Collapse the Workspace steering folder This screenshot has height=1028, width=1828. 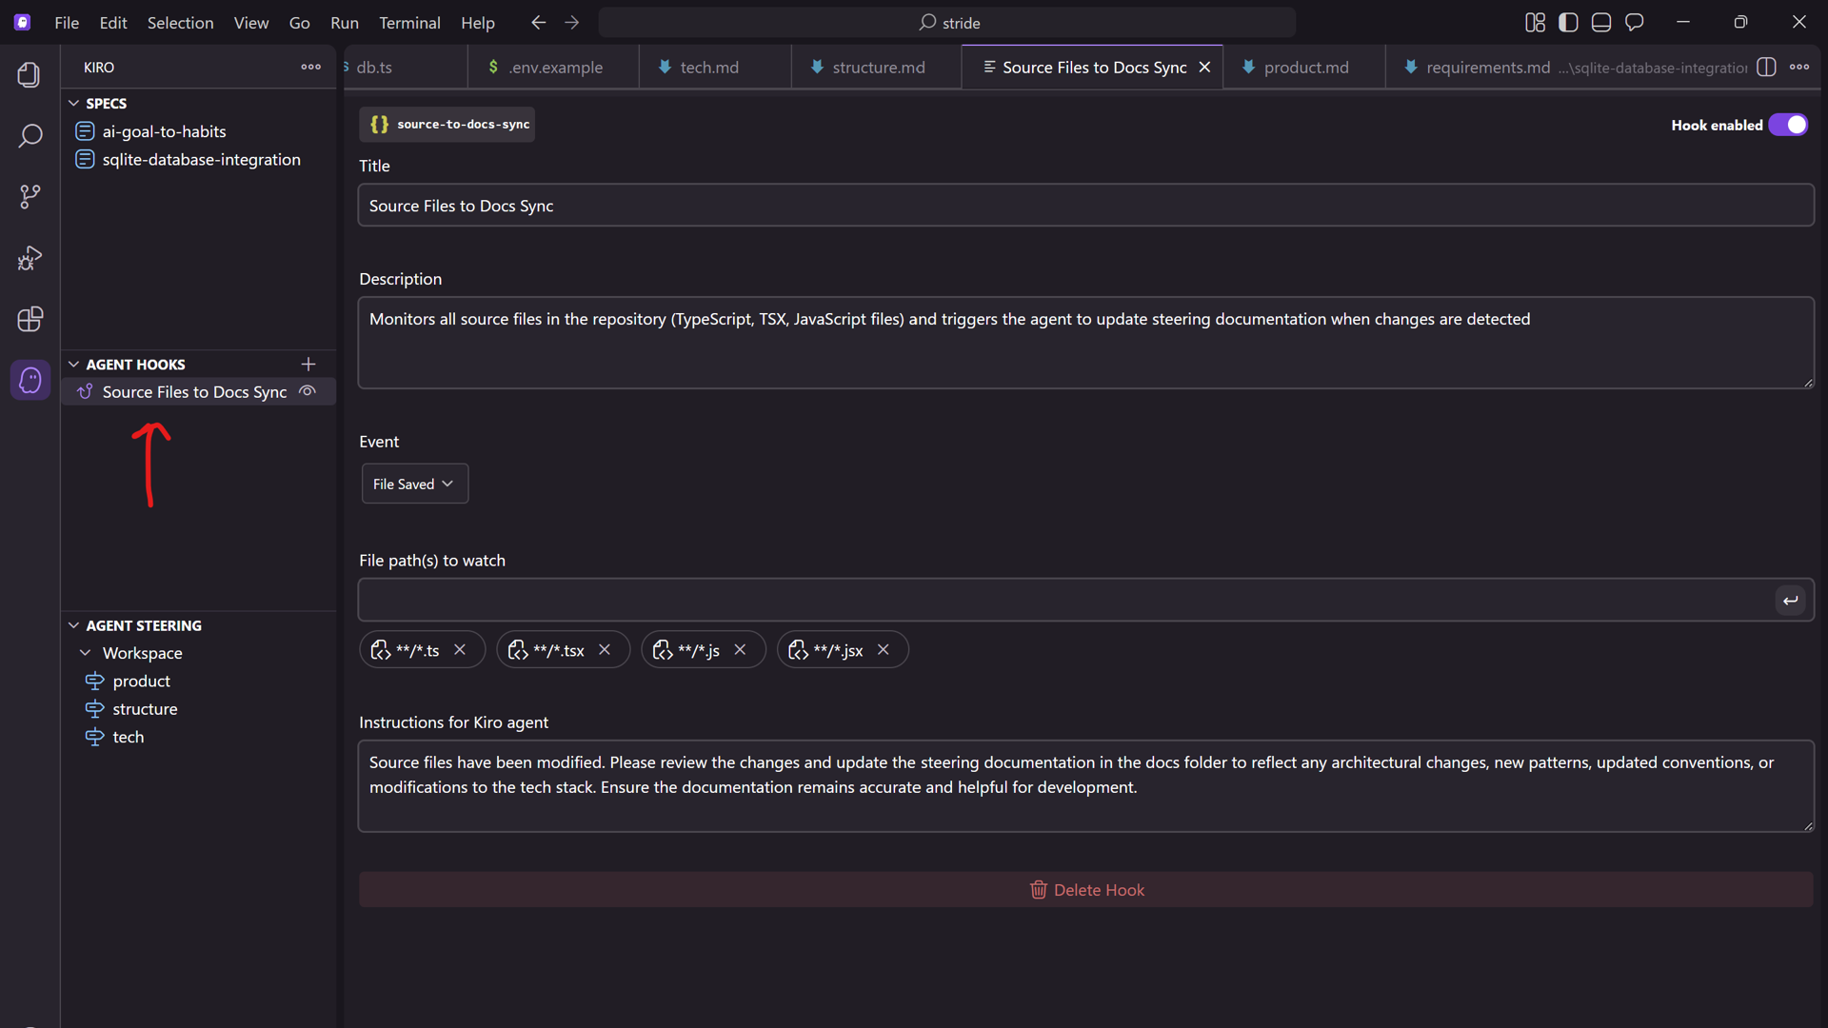(x=86, y=653)
